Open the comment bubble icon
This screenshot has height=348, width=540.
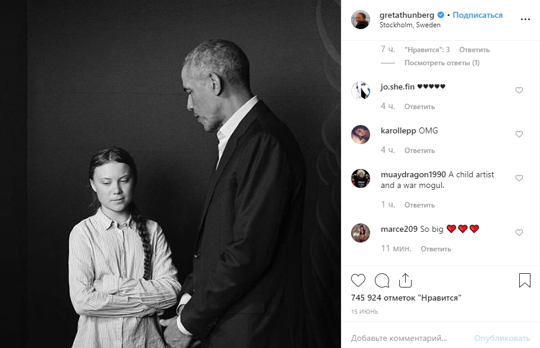pyautogui.click(x=382, y=280)
